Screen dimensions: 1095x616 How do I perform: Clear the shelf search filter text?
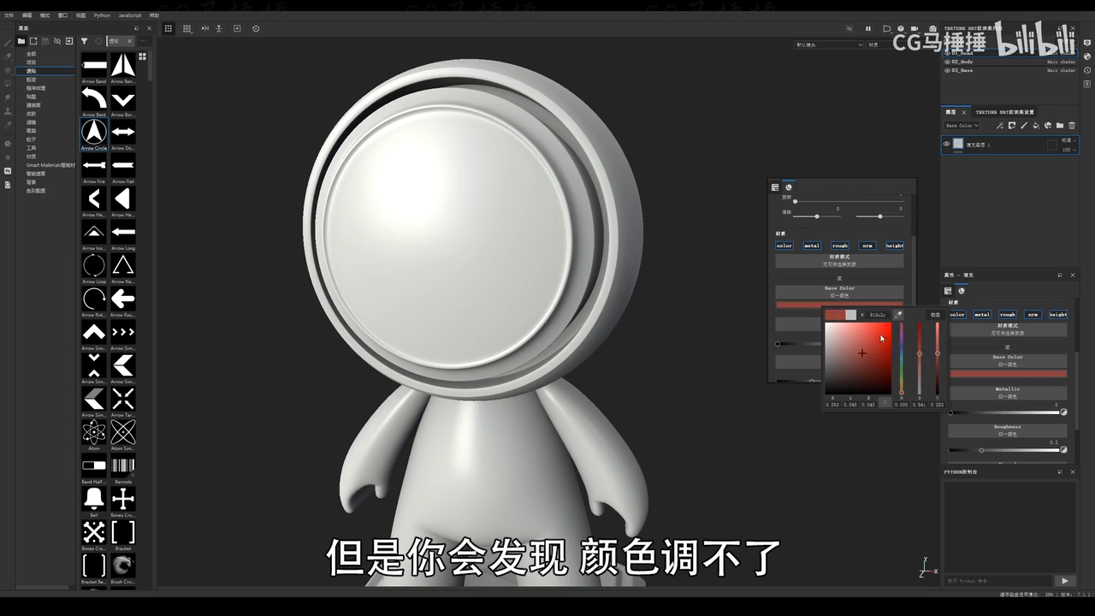click(129, 41)
